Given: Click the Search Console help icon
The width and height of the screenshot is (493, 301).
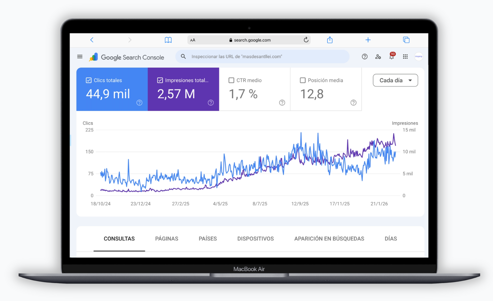Looking at the screenshot, I should pyautogui.click(x=364, y=57).
